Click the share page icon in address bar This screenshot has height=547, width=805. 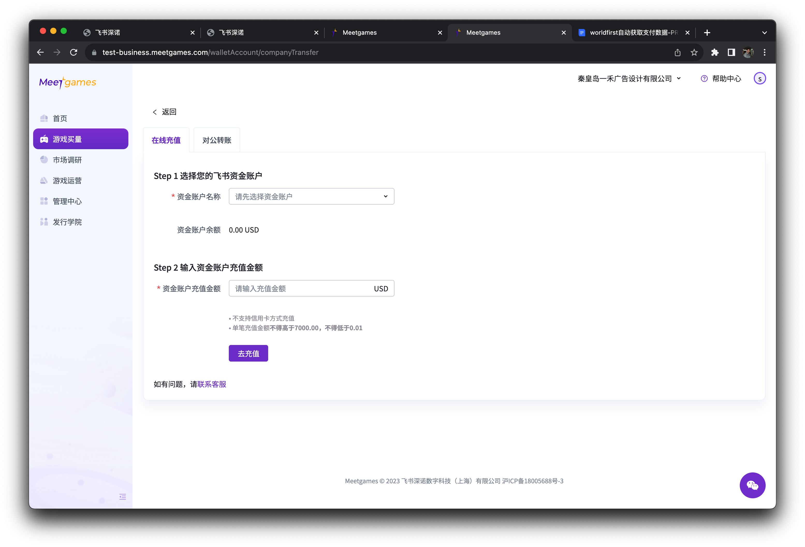coord(678,52)
